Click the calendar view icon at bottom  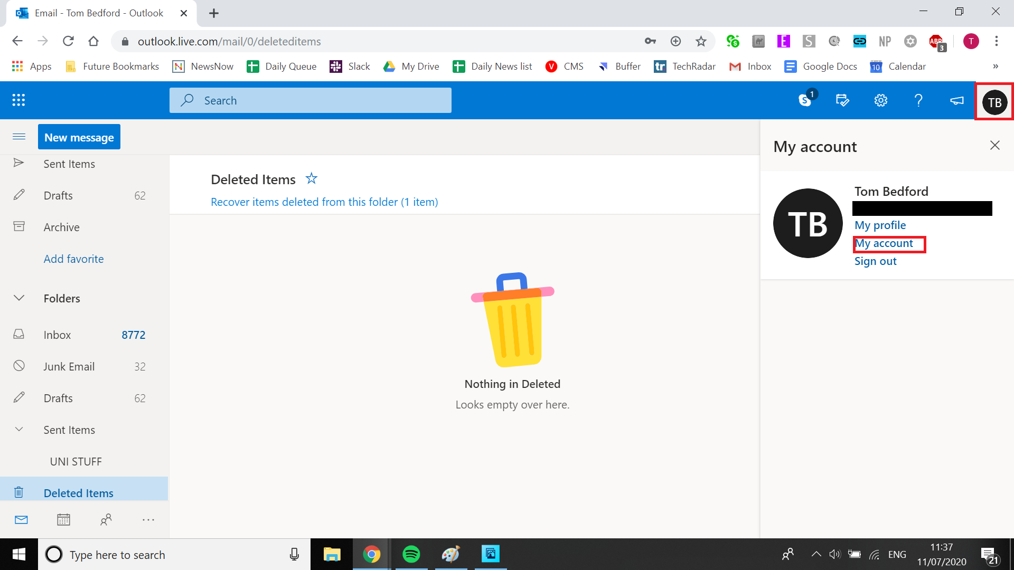pyautogui.click(x=63, y=520)
